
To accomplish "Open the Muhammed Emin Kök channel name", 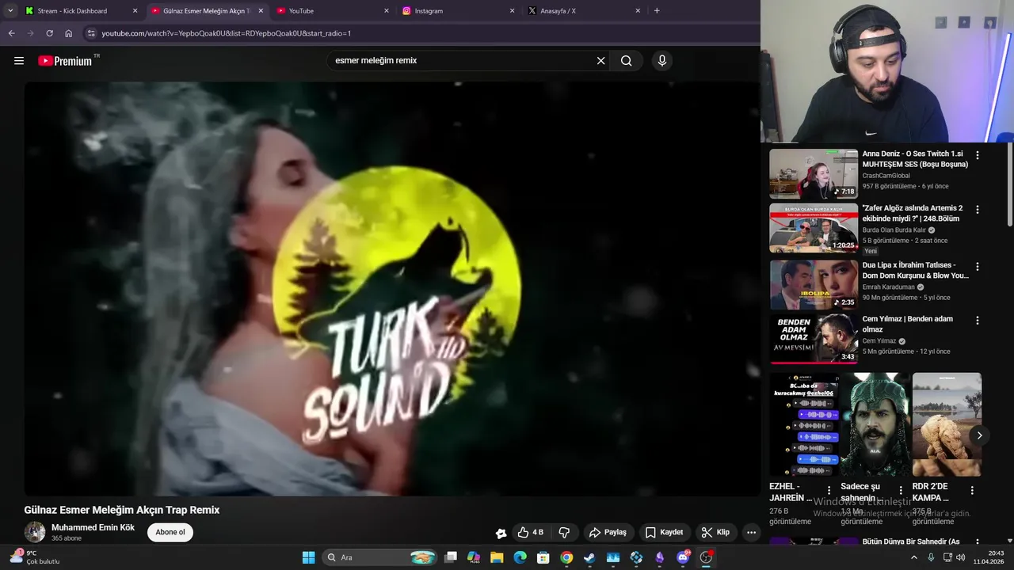I will coord(93,527).
